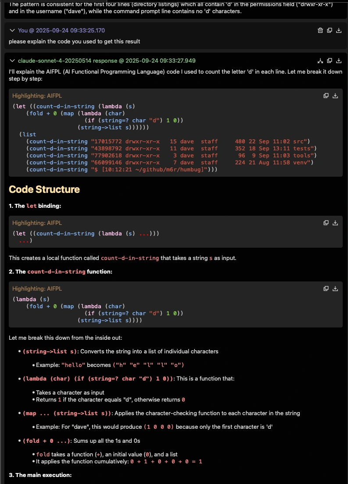Fork conversation from the claude-sonnet response
The width and height of the screenshot is (348, 484).
tap(320, 60)
